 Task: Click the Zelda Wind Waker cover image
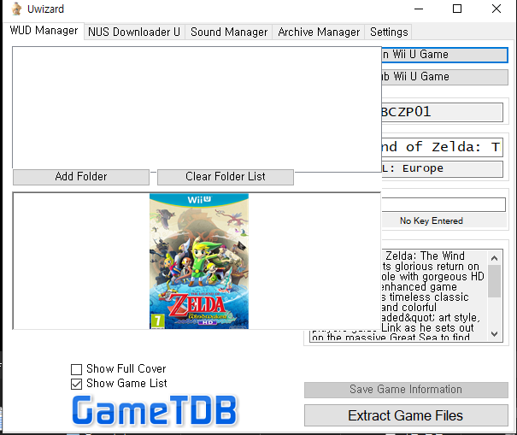(x=199, y=262)
